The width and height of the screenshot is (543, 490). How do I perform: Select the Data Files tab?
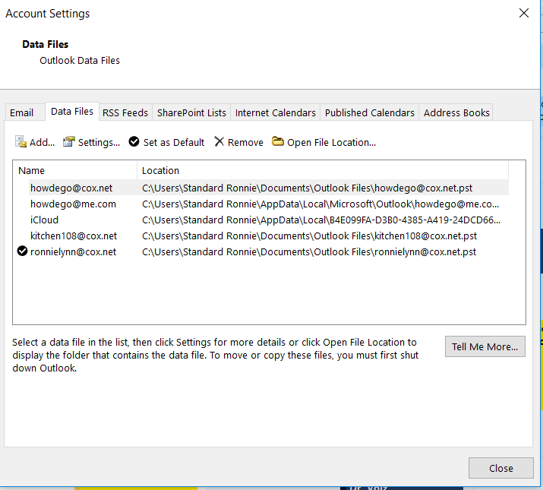[x=72, y=111]
